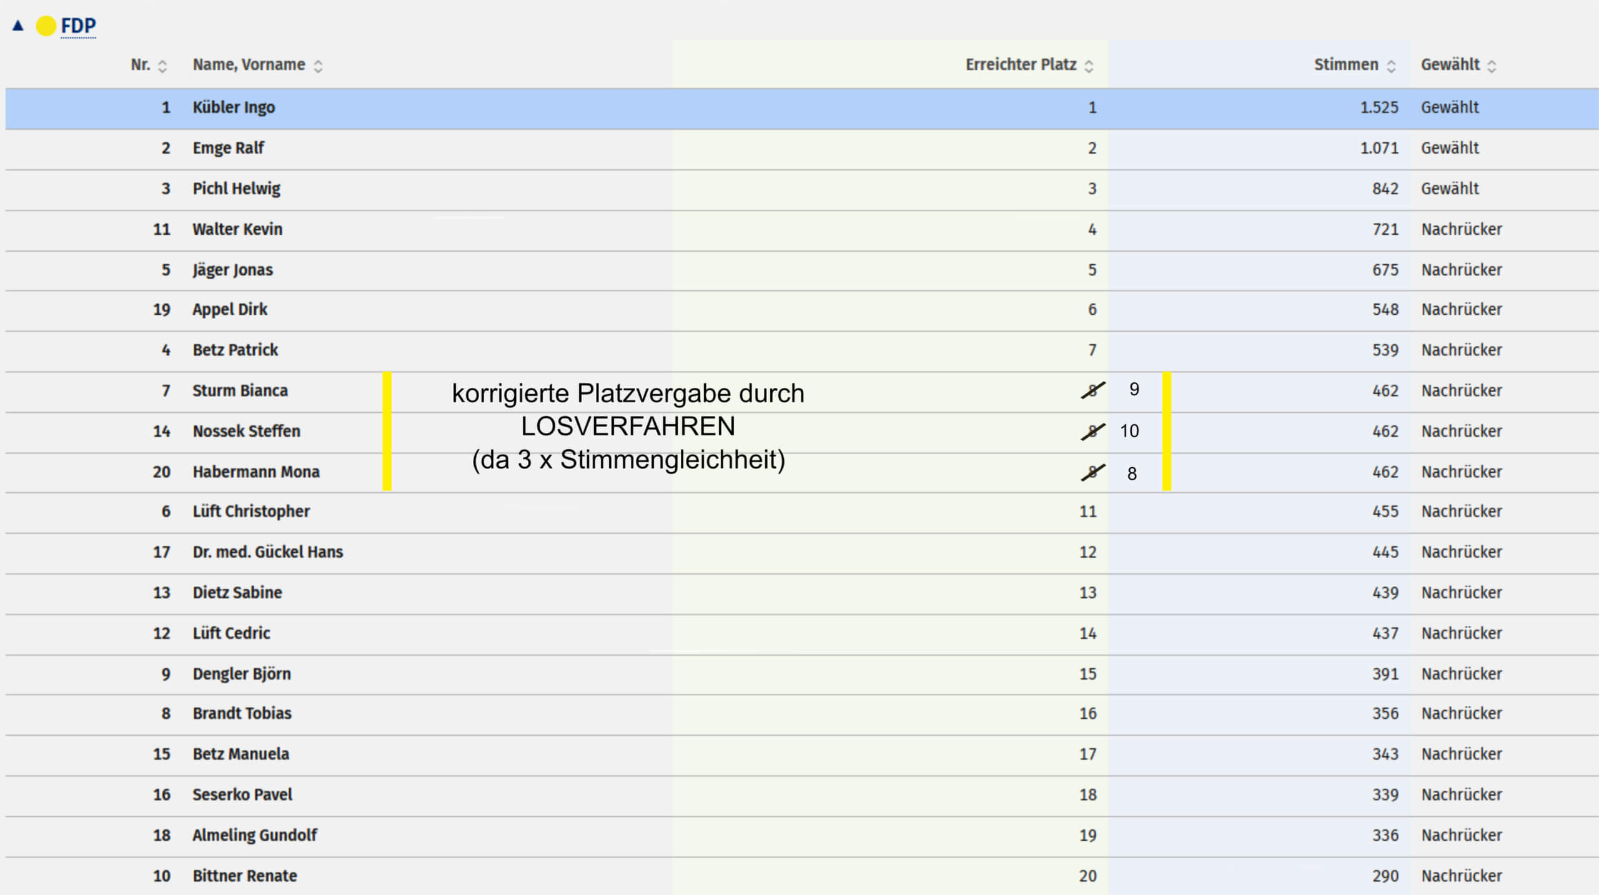Click Walter Kevin's name
Screen dimensions: 1599x895
point(237,229)
